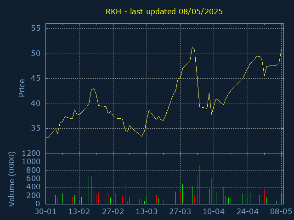Click the date label 13-02
294x220 pixels.
coord(79,212)
